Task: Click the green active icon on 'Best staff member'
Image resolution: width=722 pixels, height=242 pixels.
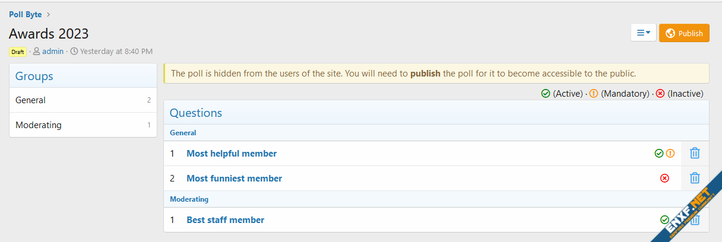Action: coord(664,219)
